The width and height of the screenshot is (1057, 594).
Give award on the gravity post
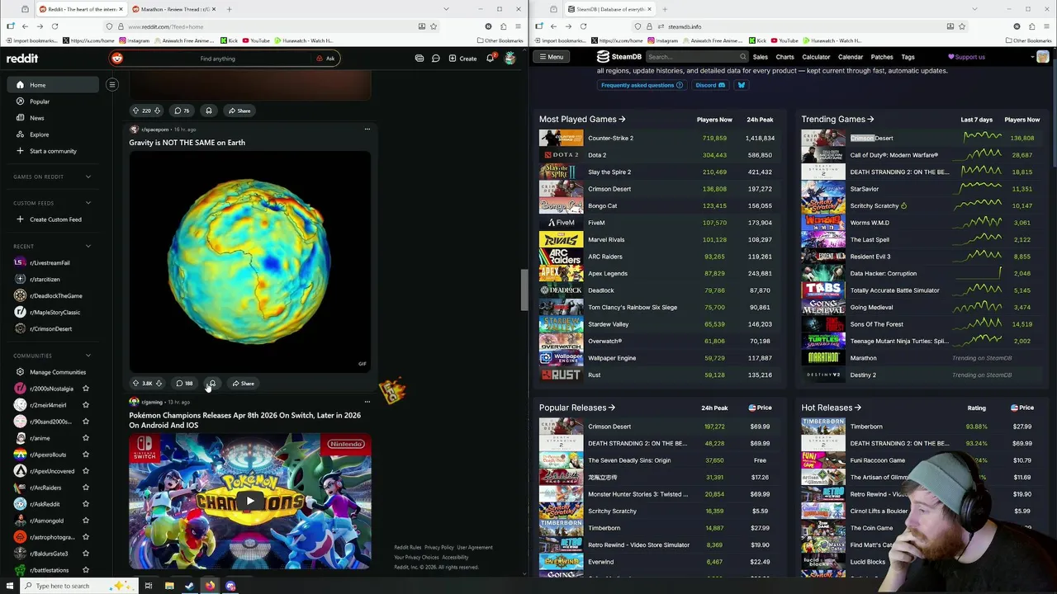click(212, 384)
